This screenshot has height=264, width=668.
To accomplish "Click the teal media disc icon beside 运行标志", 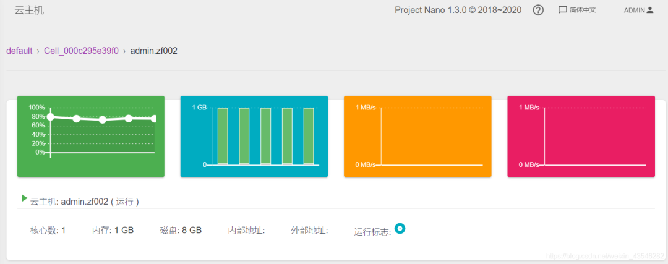I will coord(400,229).
